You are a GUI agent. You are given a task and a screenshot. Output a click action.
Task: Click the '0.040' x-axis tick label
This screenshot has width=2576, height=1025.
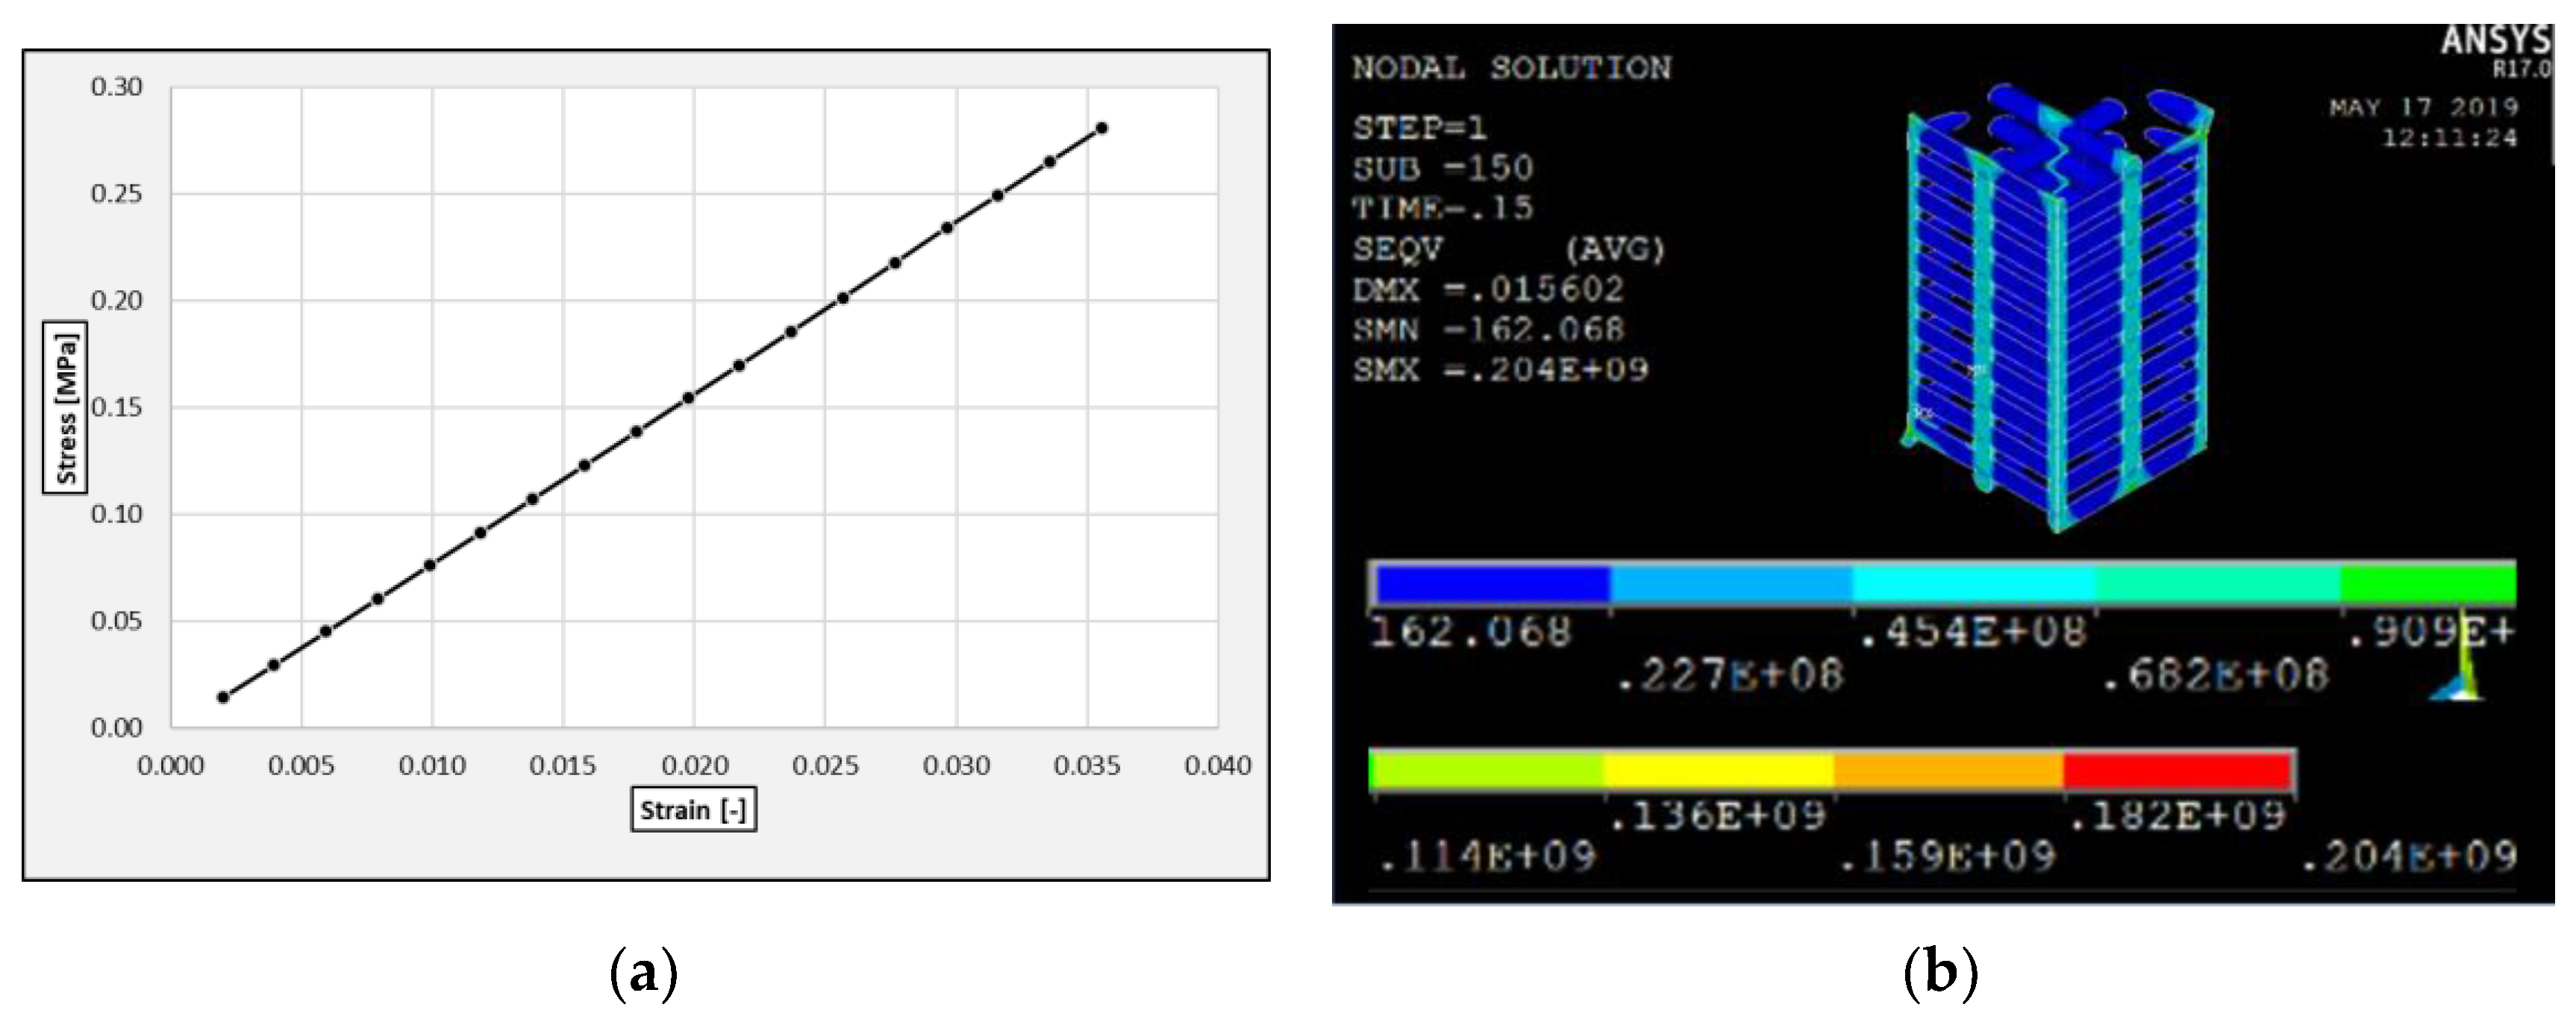[x=1218, y=766]
